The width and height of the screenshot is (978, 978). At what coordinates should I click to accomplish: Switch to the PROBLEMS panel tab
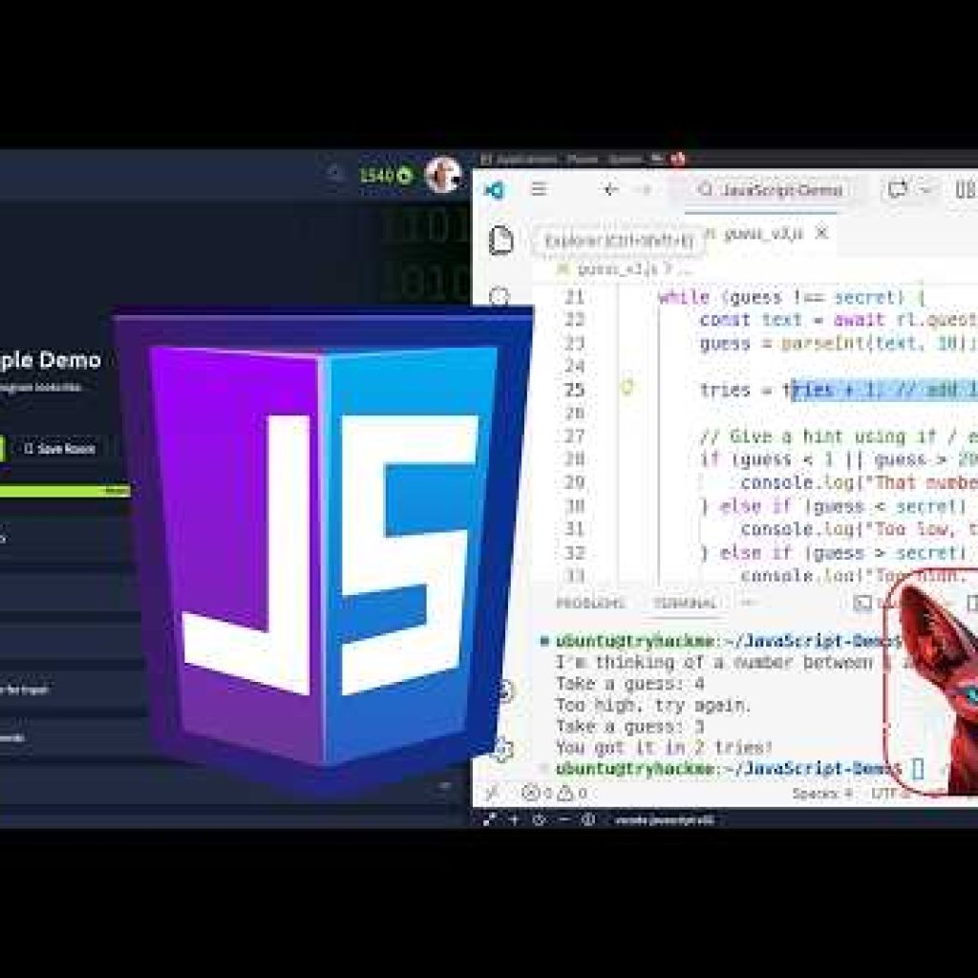(590, 604)
